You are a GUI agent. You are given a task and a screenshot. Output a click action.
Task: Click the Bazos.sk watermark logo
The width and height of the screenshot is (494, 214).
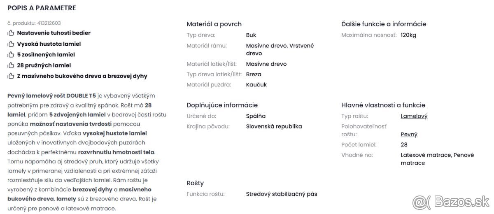[451, 202]
